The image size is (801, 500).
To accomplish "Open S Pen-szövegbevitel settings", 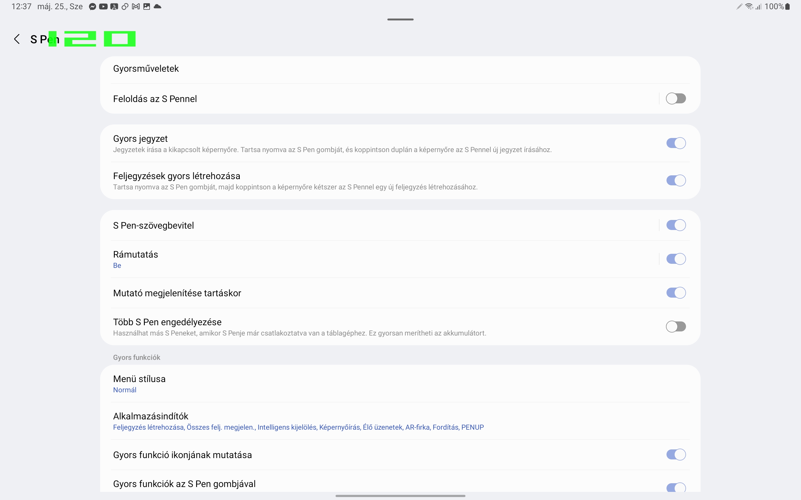I will [x=380, y=226].
